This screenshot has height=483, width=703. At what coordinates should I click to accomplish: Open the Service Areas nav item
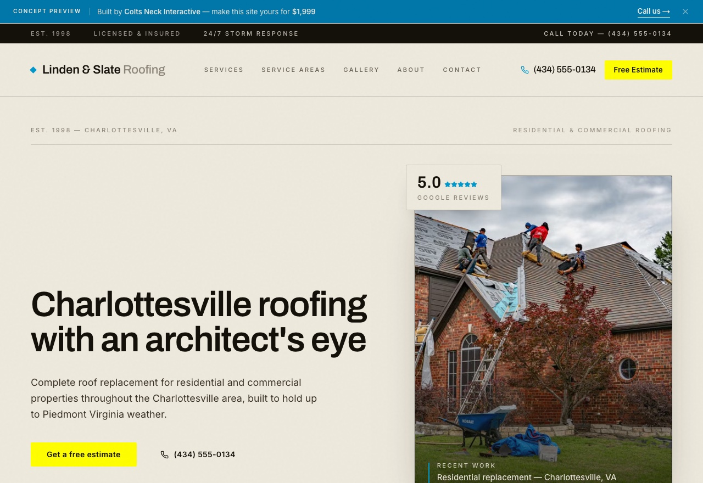[293, 70]
